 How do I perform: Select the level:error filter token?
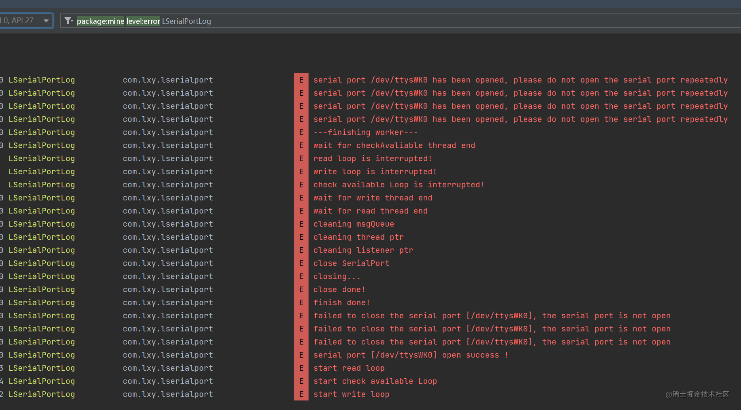(x=143, y=21)
